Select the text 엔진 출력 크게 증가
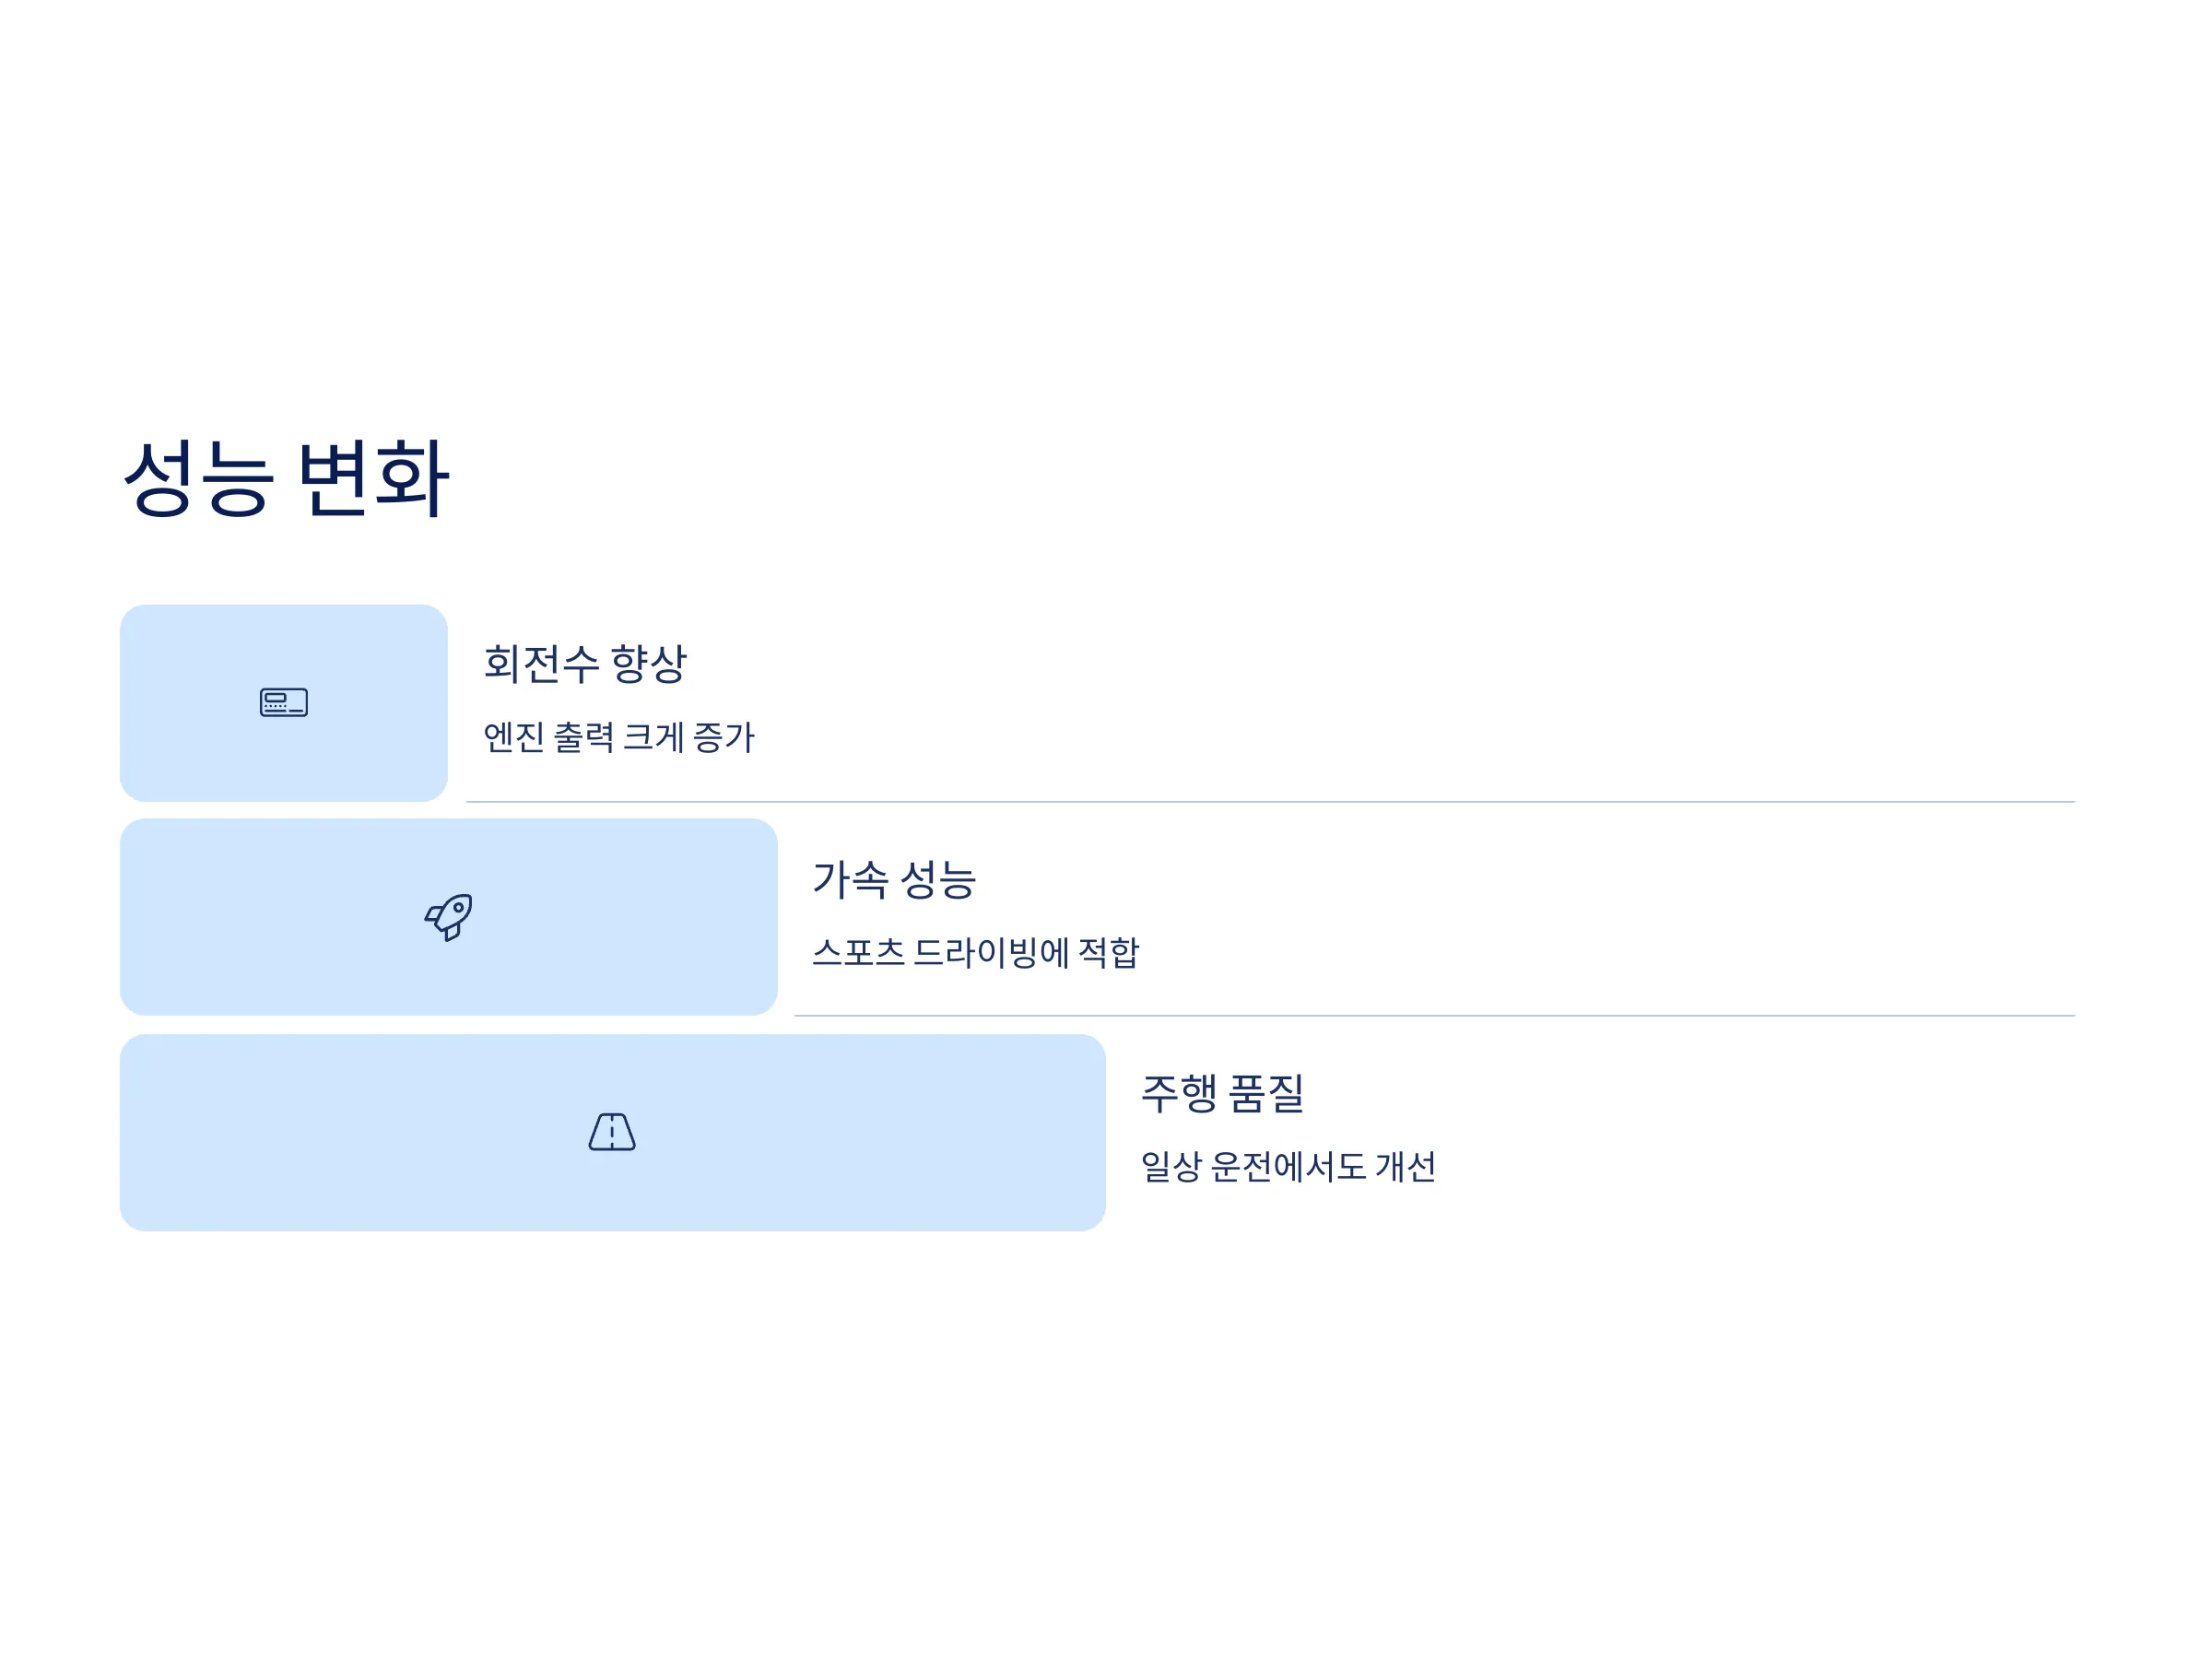Screen dimensions: 2212x1659 (619, 737)
